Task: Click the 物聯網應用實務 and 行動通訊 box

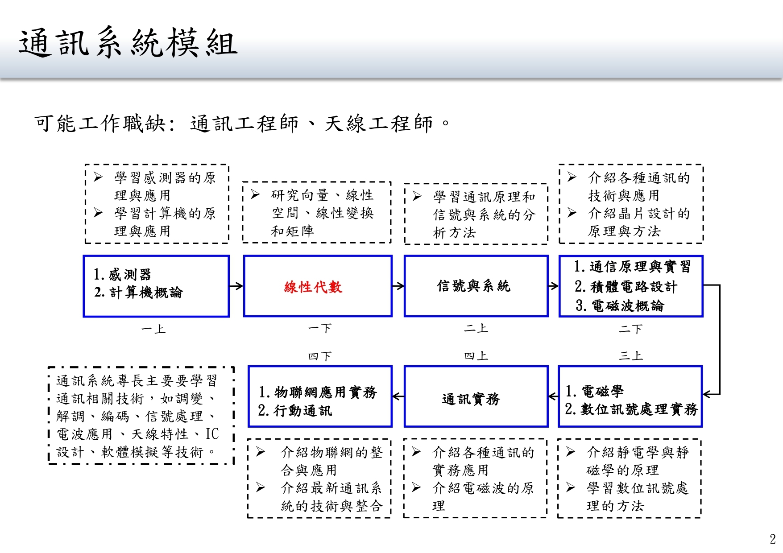Action: [x=320, y=397]
